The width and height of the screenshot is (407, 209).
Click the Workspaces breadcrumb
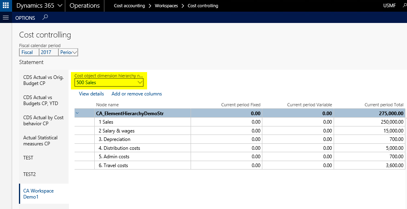pos(166,6)
